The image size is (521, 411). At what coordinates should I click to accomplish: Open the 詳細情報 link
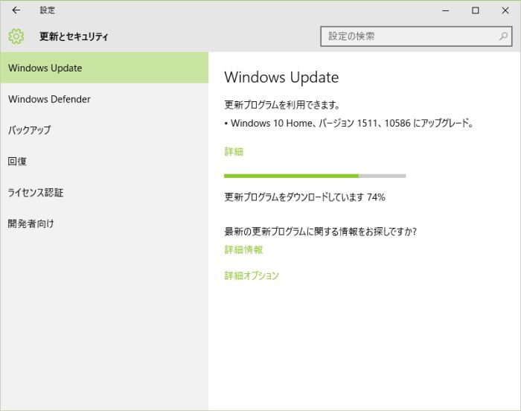click(243, 249)
